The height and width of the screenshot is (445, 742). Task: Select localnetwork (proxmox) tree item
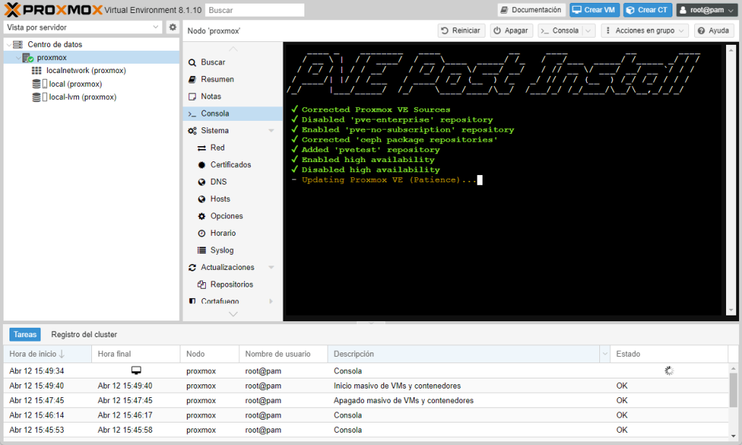point(86,70)
